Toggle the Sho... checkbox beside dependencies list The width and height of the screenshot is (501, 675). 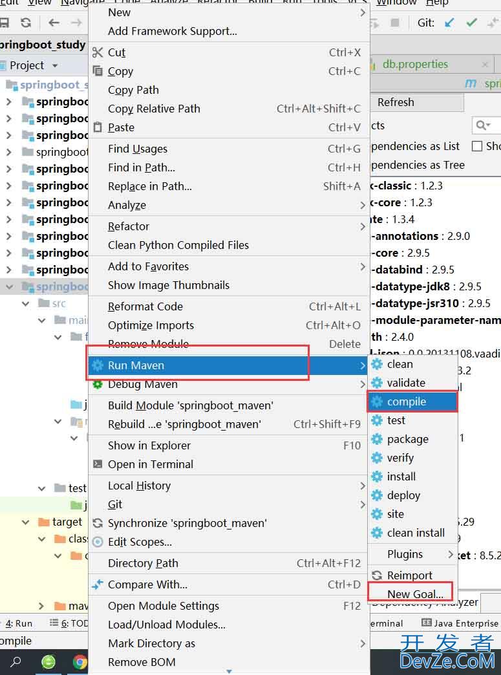pos(476,146)
